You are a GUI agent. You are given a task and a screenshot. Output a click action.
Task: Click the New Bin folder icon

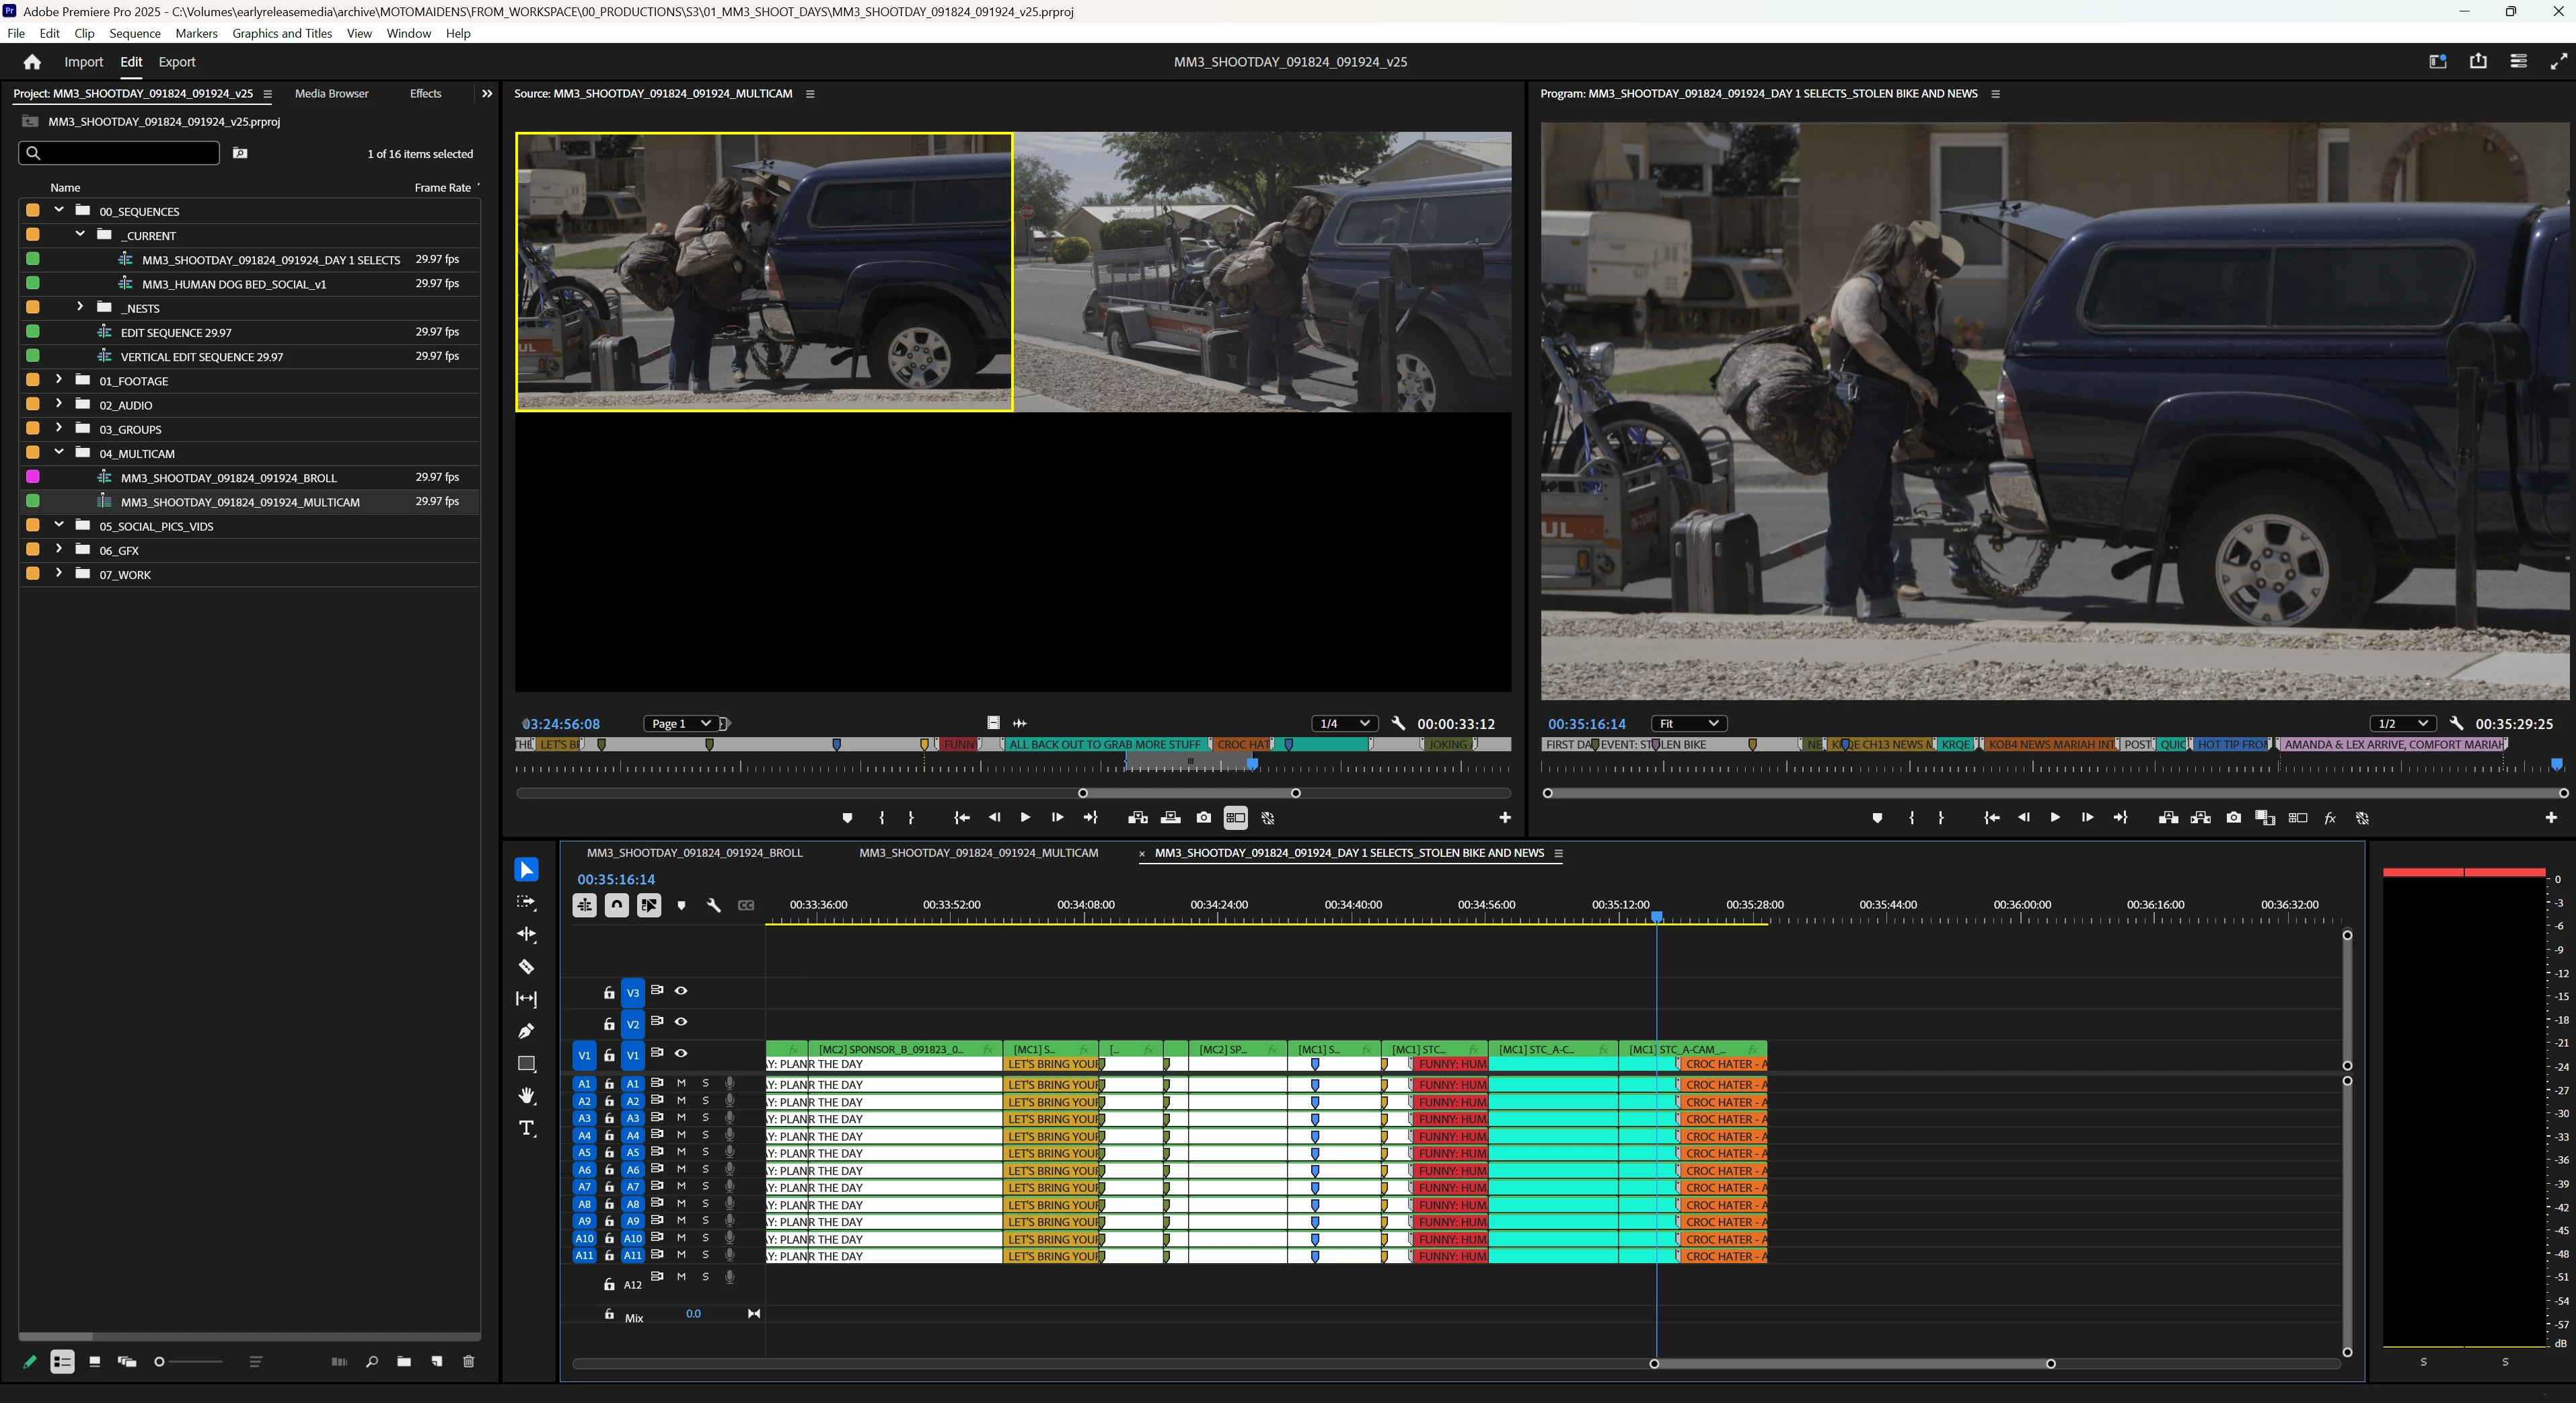[403, 1361]
